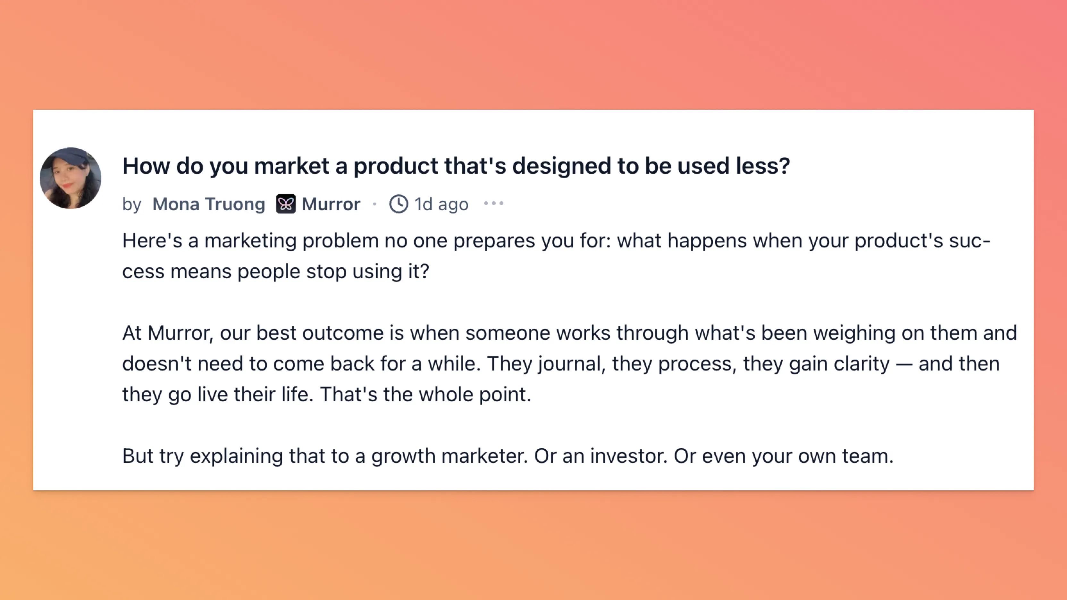Click the Mona Truong author name
The height and width of the screenshot is (600, 1067).
point(209,204)
